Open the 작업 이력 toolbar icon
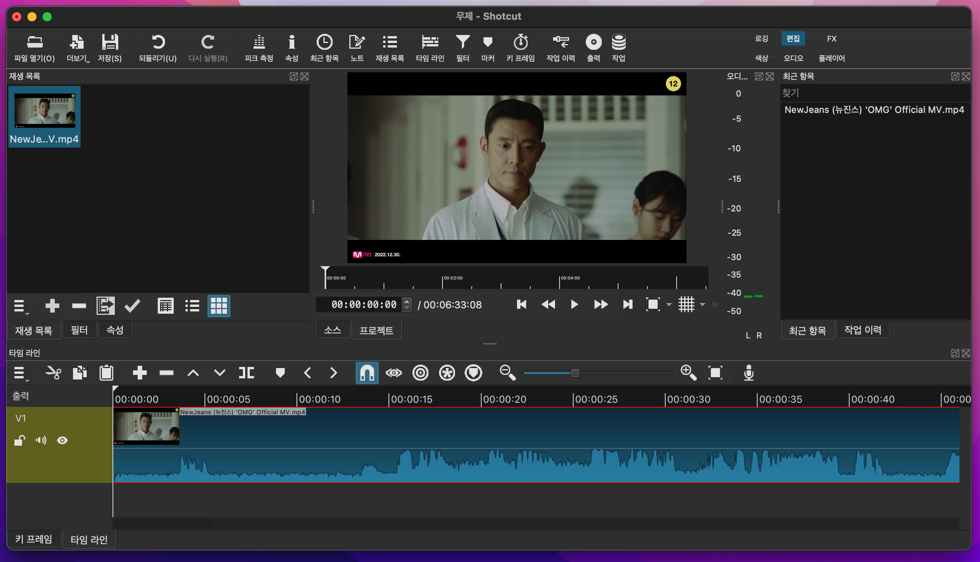 (561, 48)
